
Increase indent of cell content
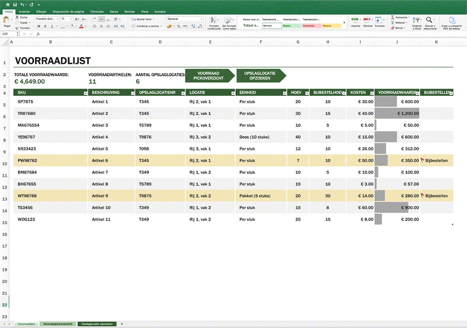[x=122, y=26]
